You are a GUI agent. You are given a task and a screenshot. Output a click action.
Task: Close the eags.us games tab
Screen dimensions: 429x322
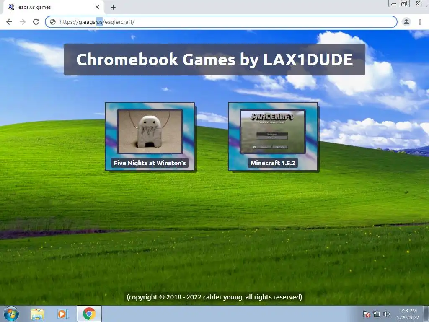coord(97,7)
